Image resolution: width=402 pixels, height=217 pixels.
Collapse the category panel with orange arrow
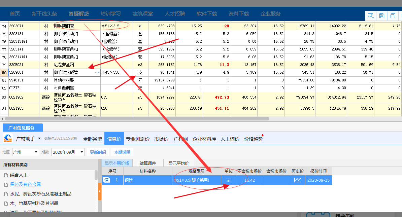click(x=100, y=191)
